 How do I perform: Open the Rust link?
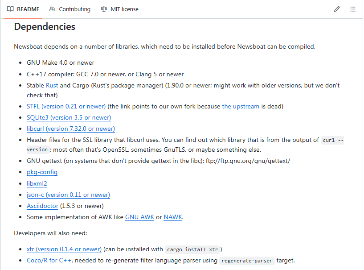(52, 85)
